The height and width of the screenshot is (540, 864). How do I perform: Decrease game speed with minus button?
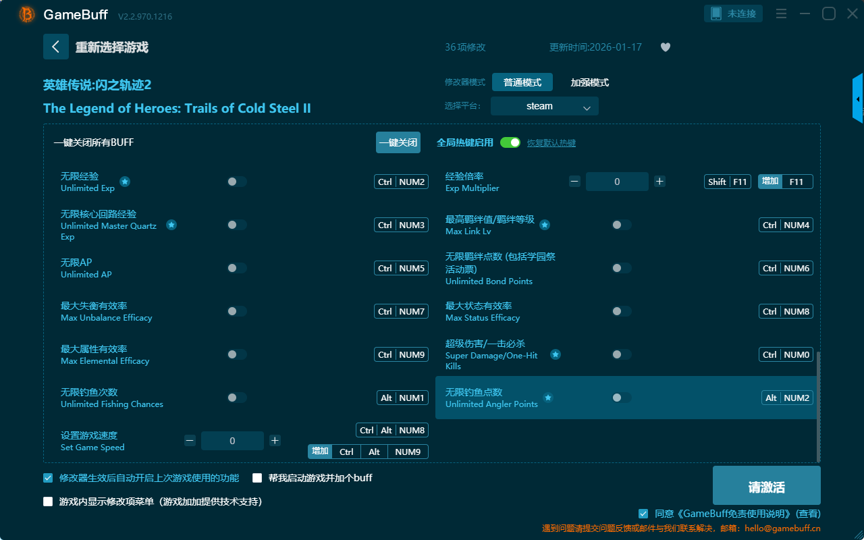(x=190, y=441)
